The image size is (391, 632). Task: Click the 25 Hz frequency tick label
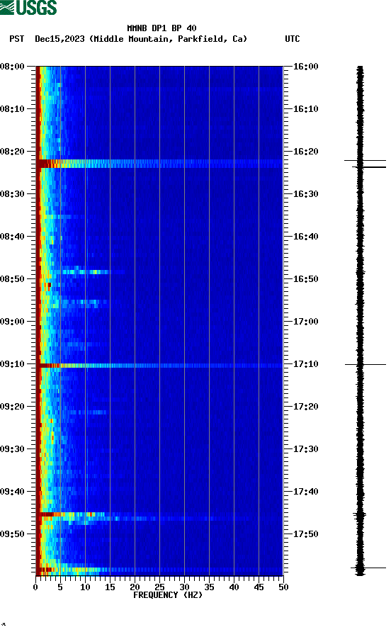(x=159, y=587)
